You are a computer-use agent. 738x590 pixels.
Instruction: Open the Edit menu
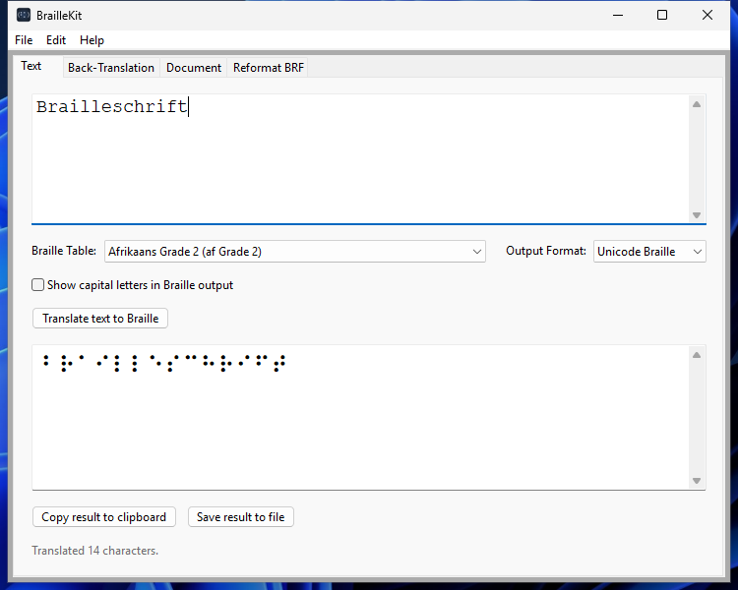click(56, 40)
